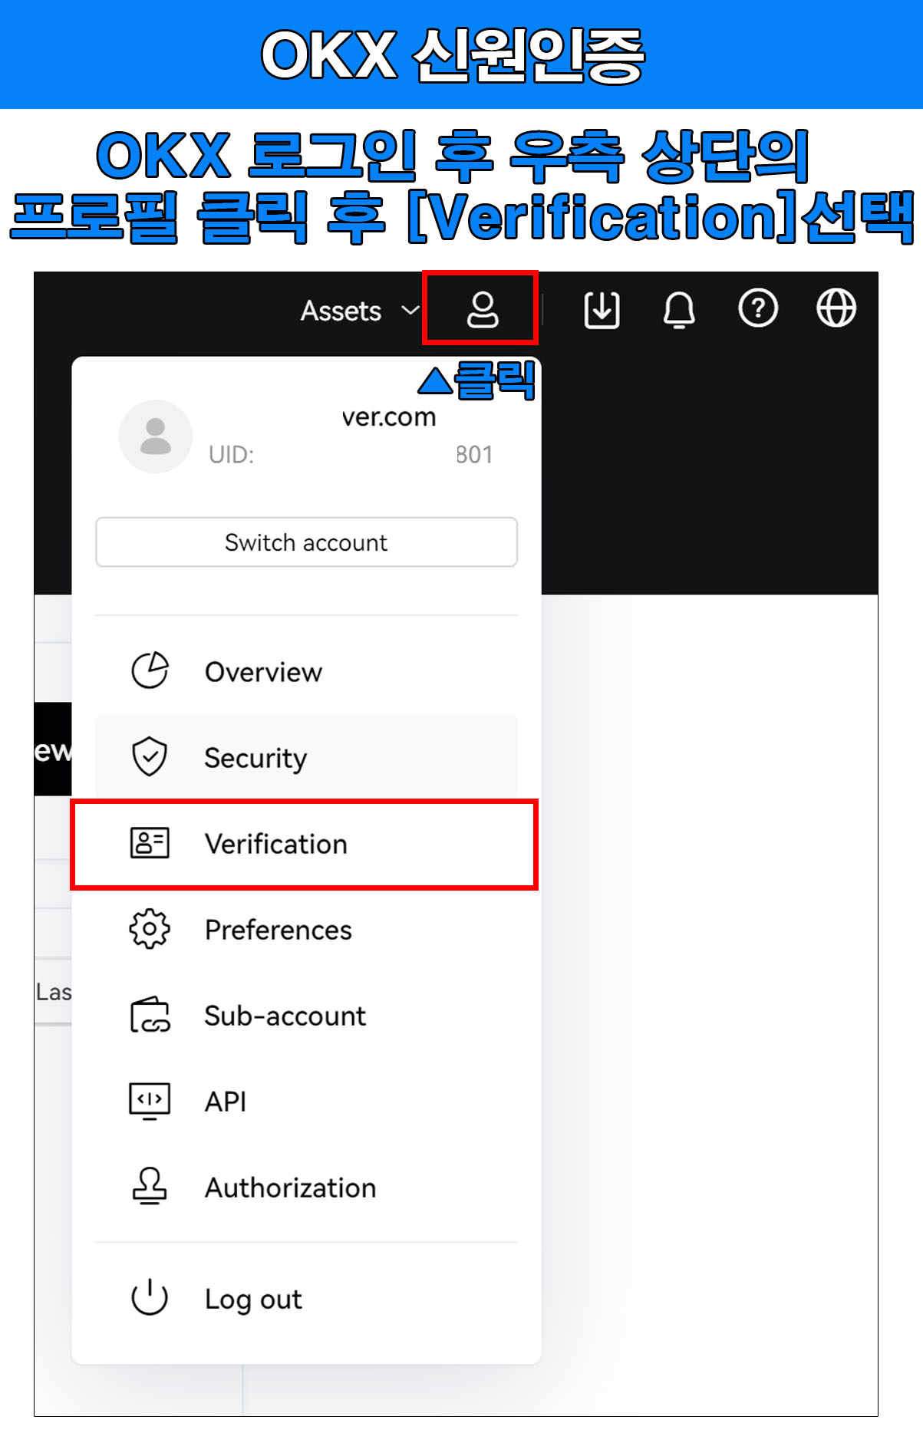Click the Sub-account wallet link icon
The width and height of the screenshot is (923, 1446).
[150, 1015]
